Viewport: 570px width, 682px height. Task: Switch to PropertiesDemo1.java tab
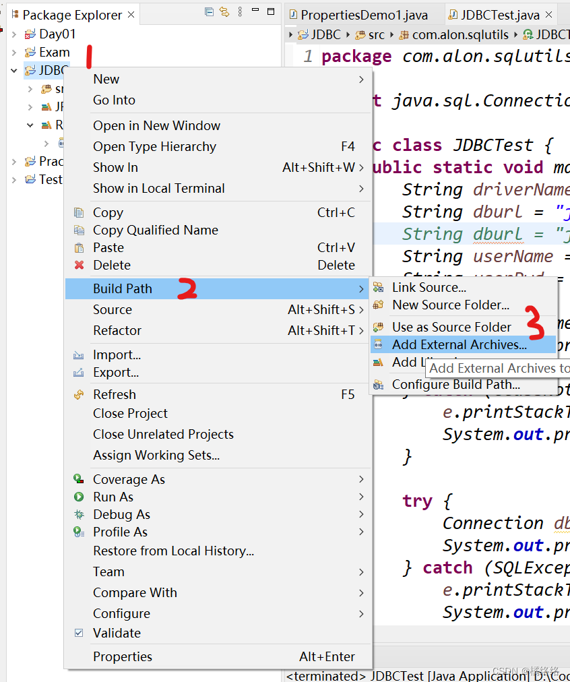coord(364,15)
